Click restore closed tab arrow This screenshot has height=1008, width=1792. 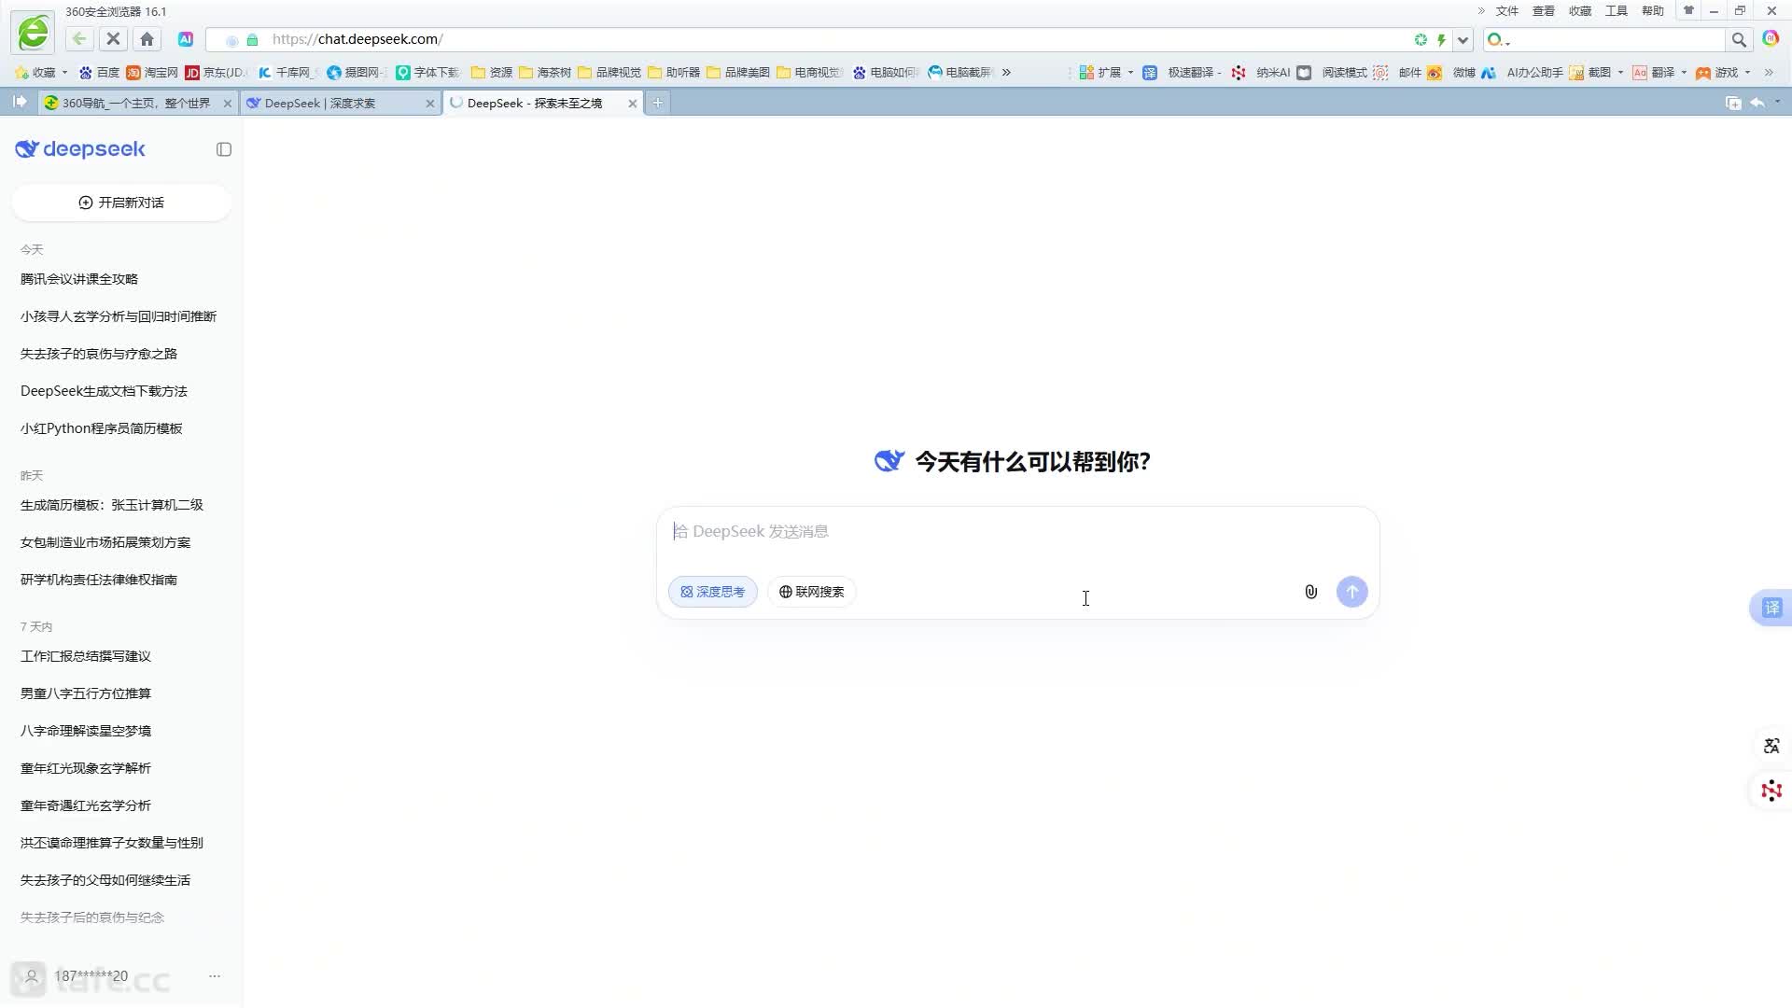[x=1757, y=103]
